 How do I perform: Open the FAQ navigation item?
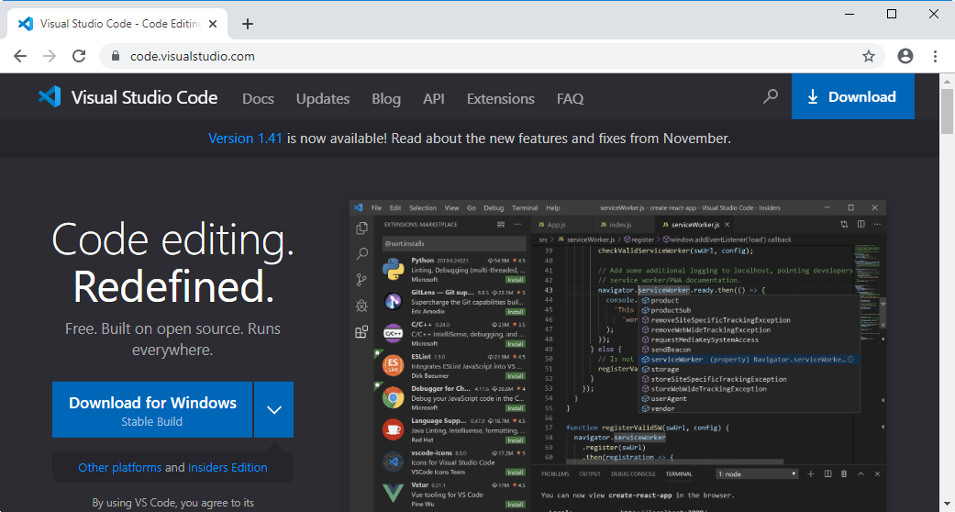coord(570,99)
